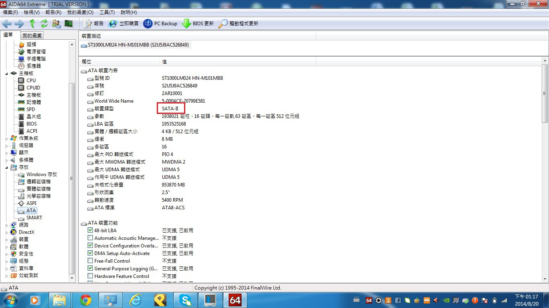Expand the 效能測試 benchmark node
The width and height of the screenshot is (549, 308).
tap(6, 276)
